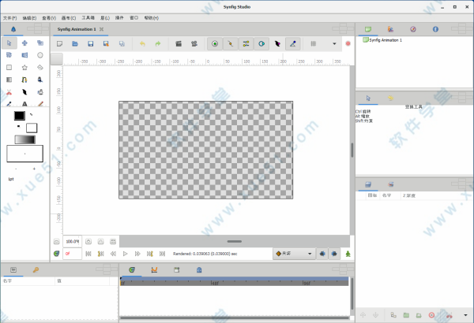Step to the next frame

point(137,254)
